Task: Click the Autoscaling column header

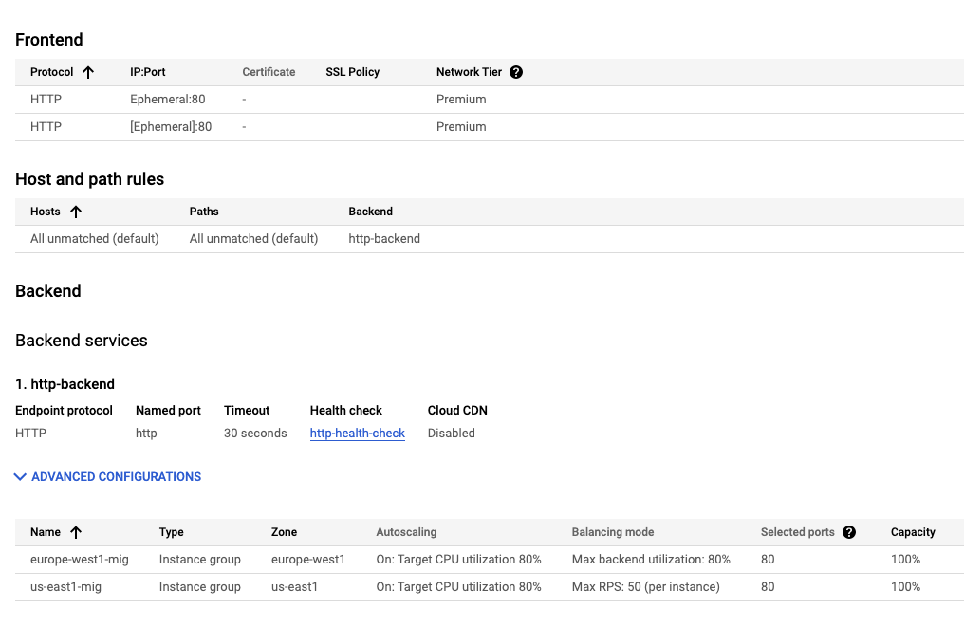Action: (x=406, y=532)
